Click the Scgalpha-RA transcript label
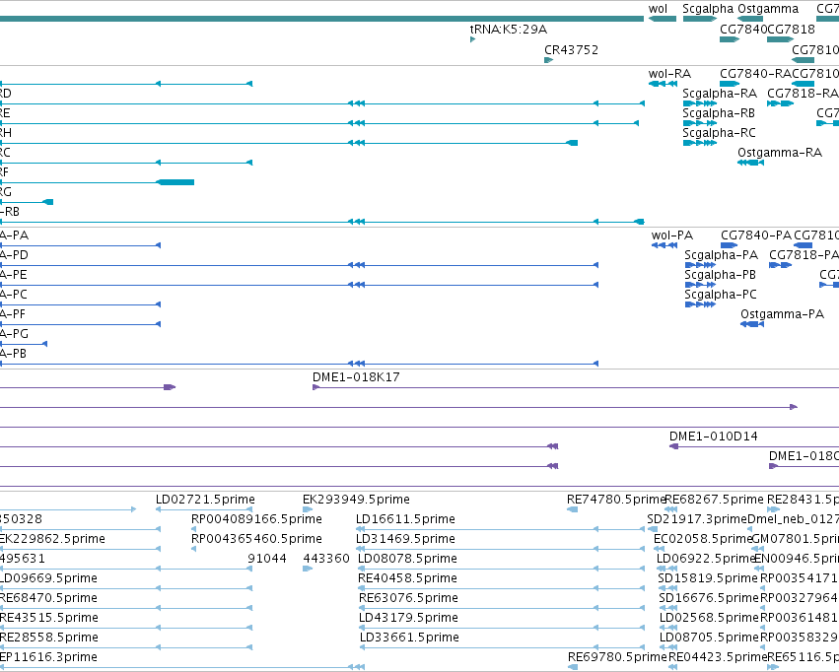This screenshot has height=672, width=839. 720,94
